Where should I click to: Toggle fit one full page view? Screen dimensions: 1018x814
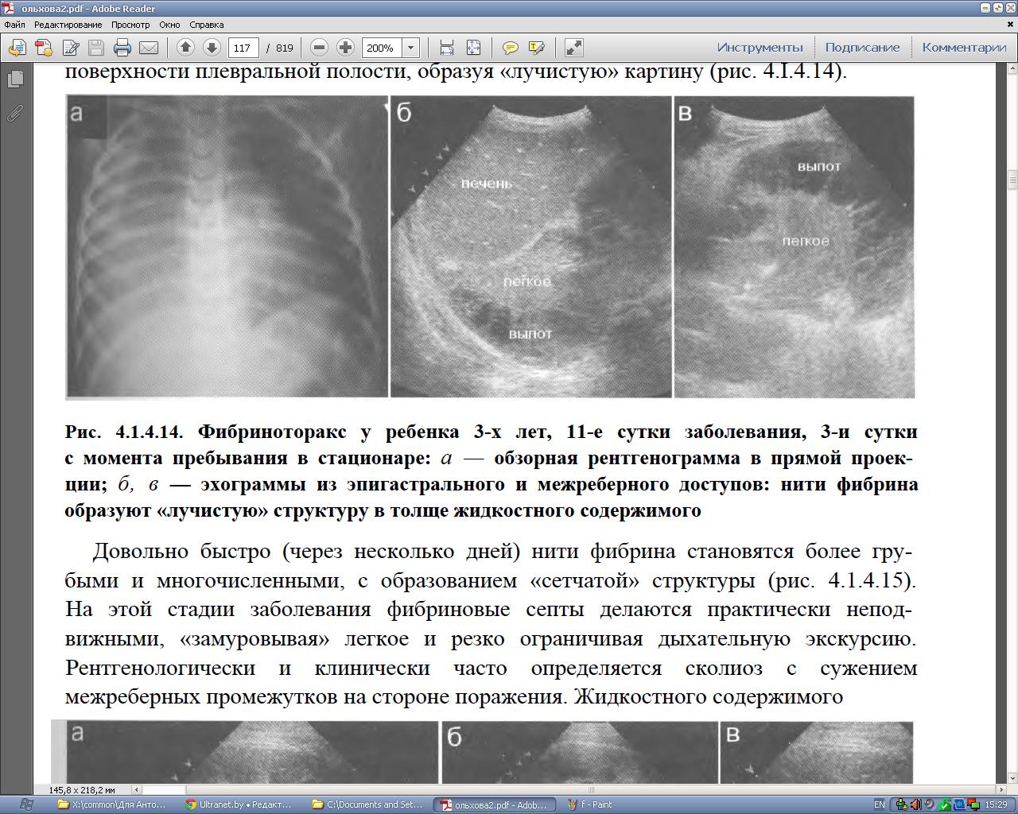[473, 48]
